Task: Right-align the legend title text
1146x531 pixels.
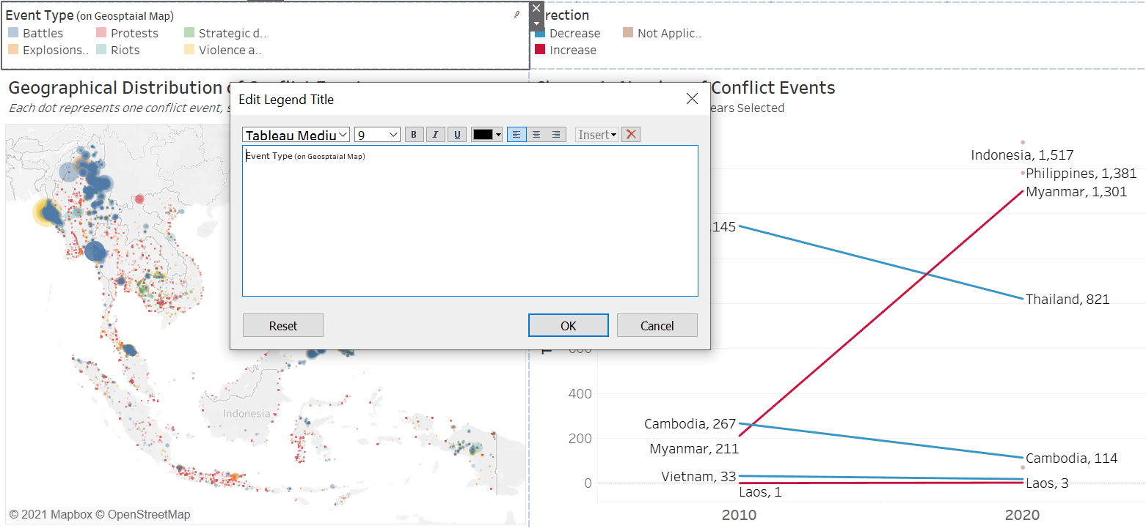Action: tap(556, 135)
